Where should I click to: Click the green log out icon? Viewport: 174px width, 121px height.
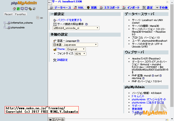18,9
